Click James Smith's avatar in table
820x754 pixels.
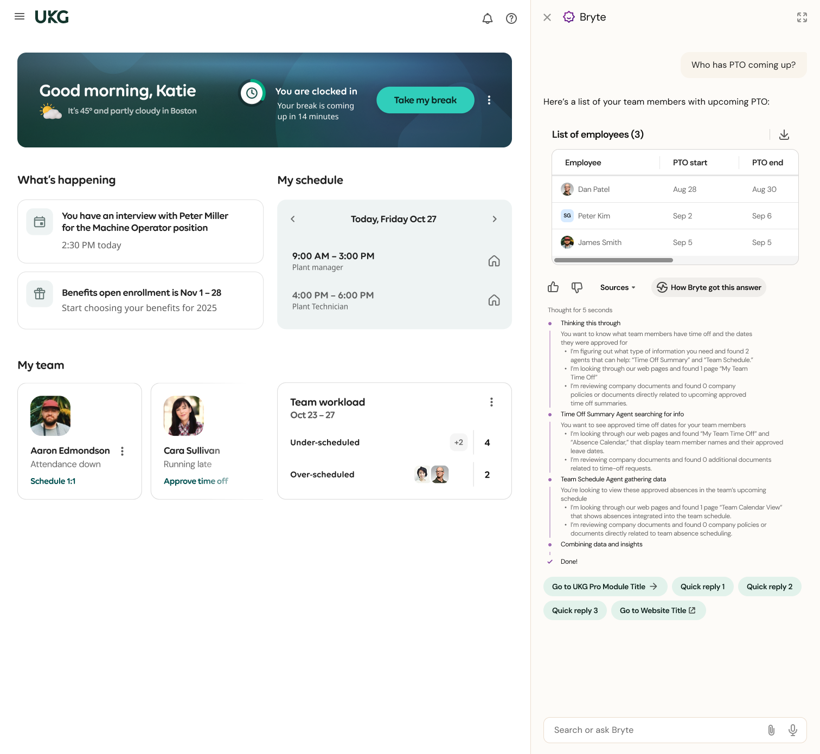[x=567, y=242]
